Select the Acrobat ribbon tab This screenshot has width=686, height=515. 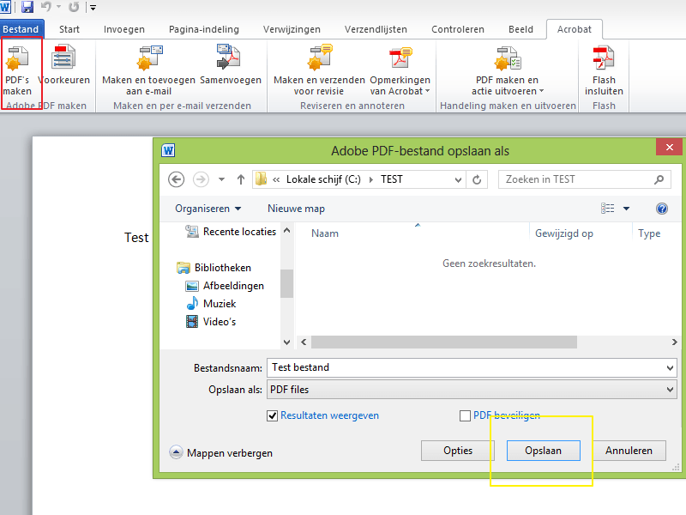click(x=574, y=29)
